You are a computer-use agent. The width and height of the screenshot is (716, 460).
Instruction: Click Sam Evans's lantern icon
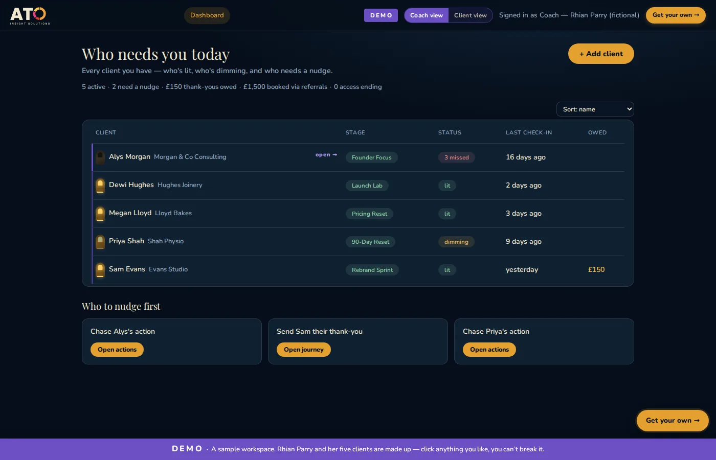pos(100,270)
